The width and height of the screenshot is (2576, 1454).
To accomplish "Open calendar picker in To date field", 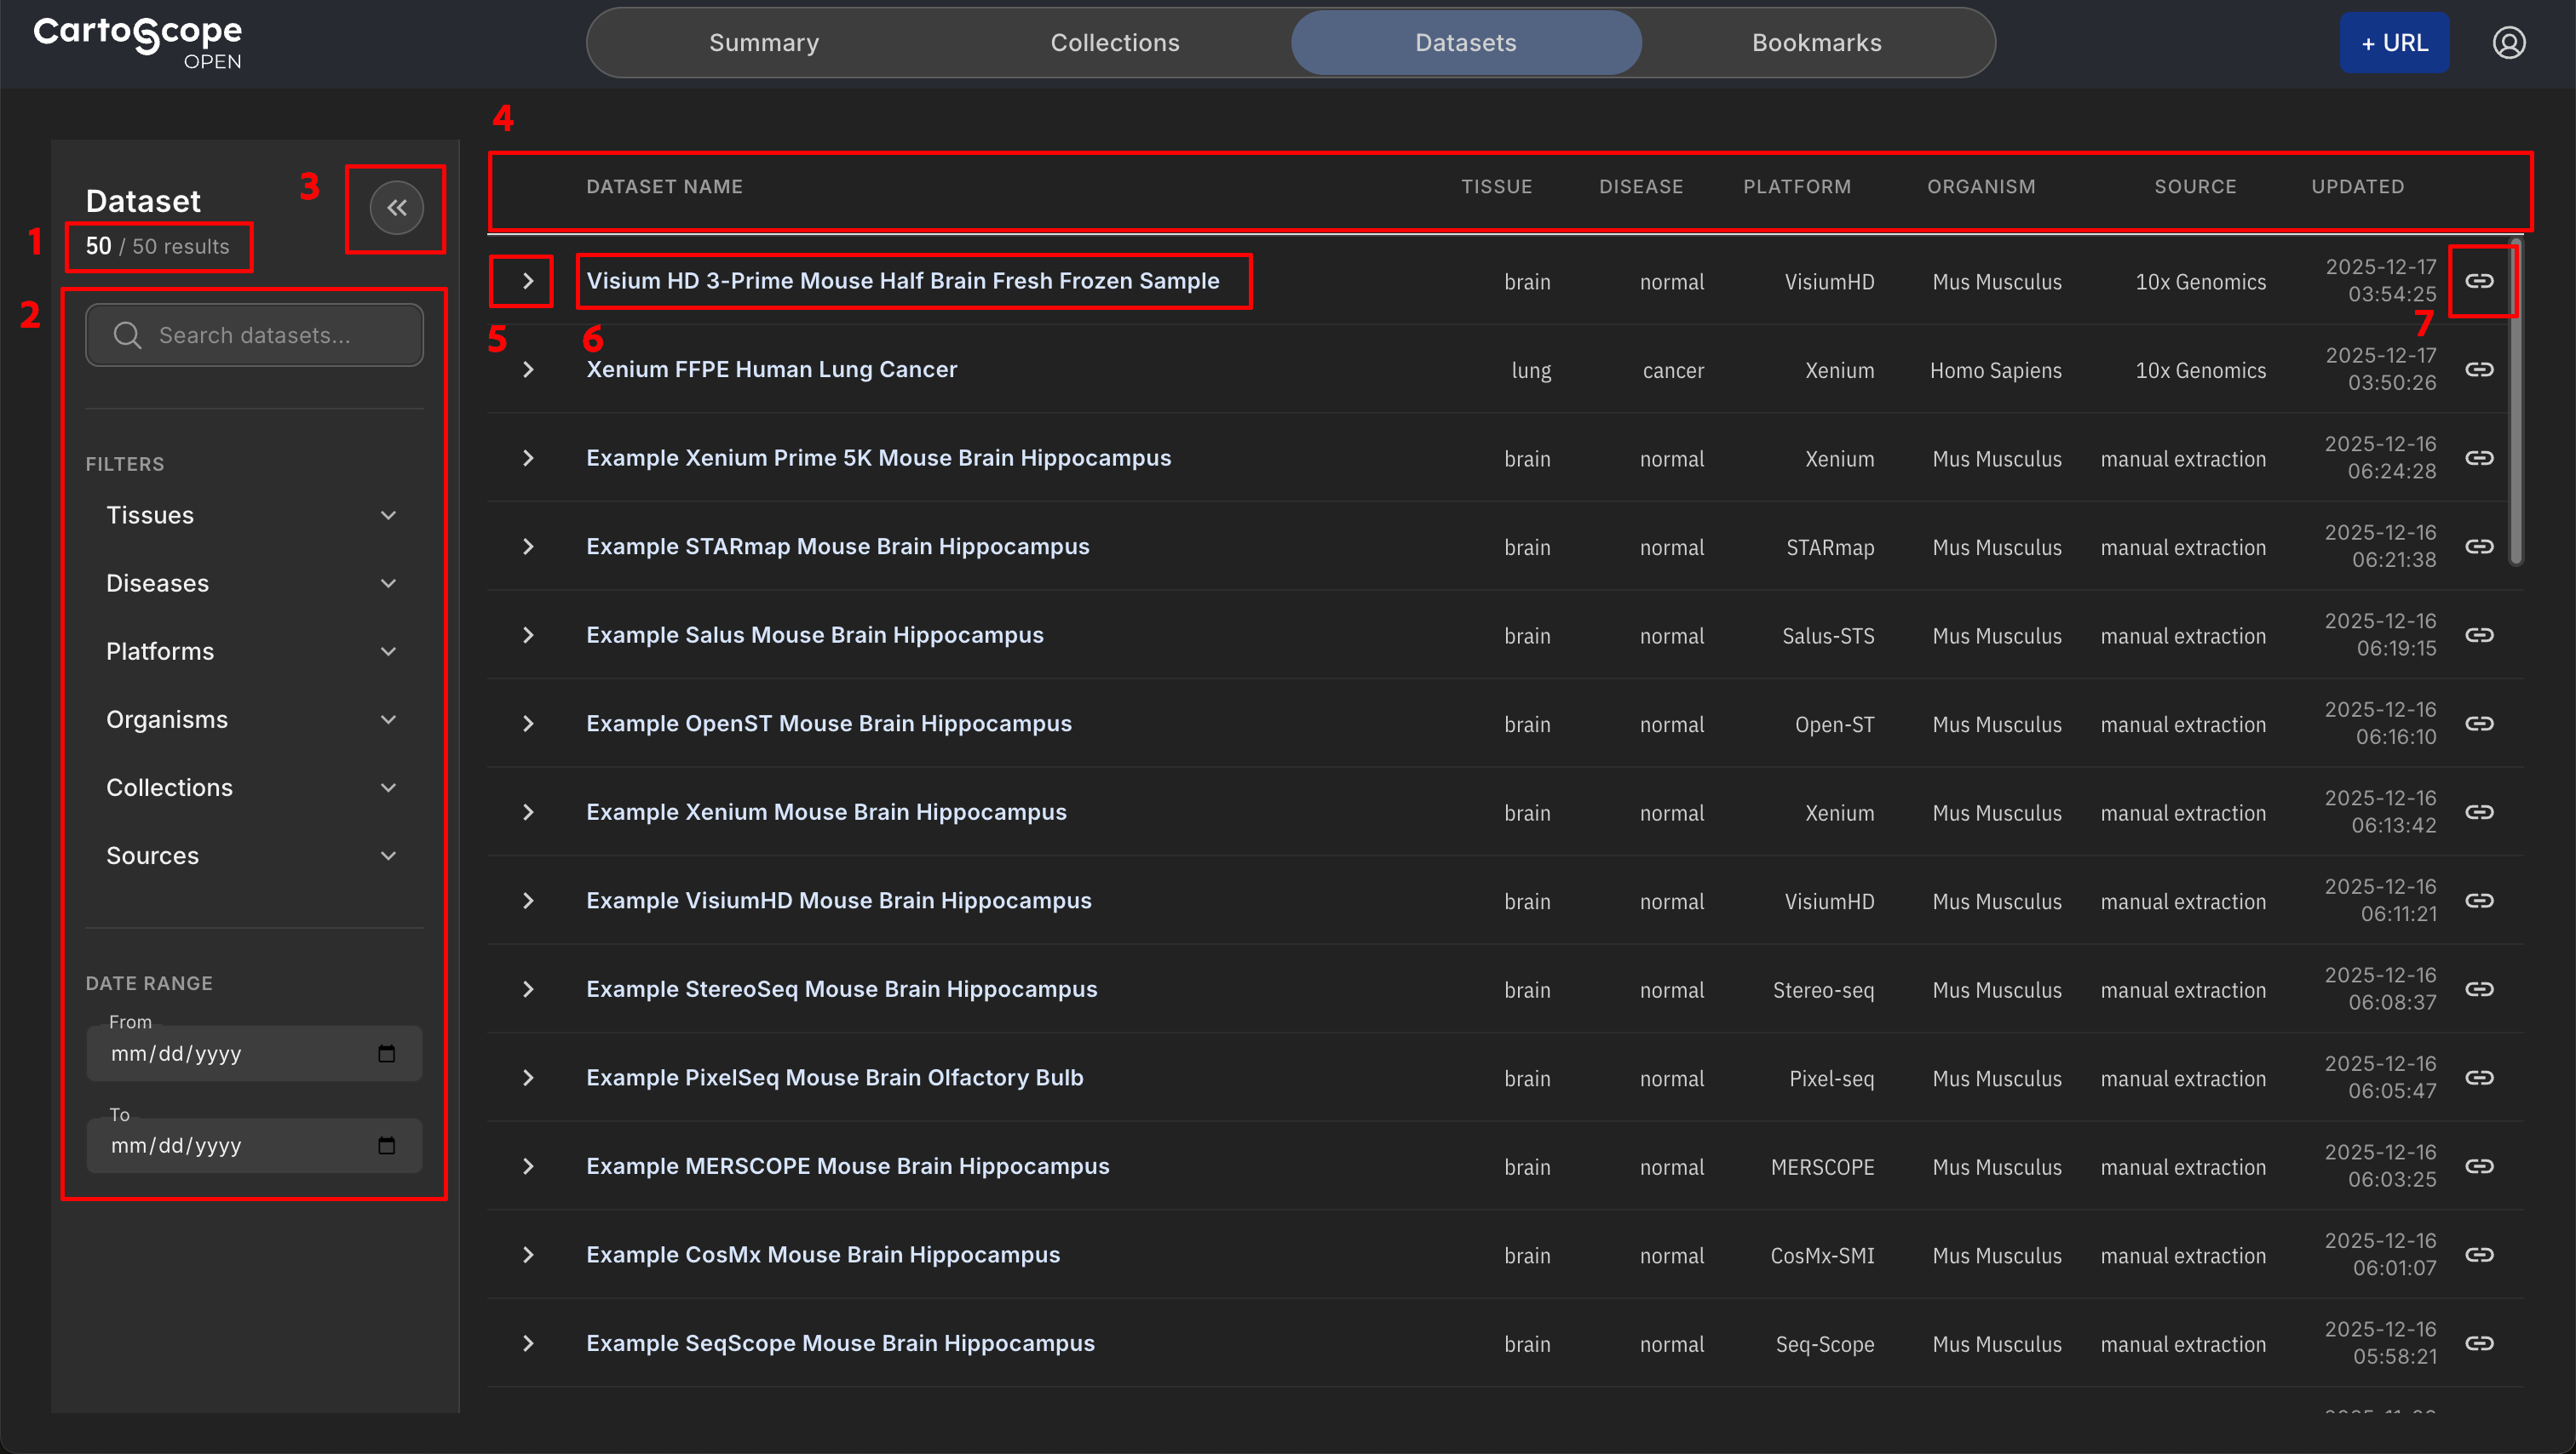I will 387,1145.
